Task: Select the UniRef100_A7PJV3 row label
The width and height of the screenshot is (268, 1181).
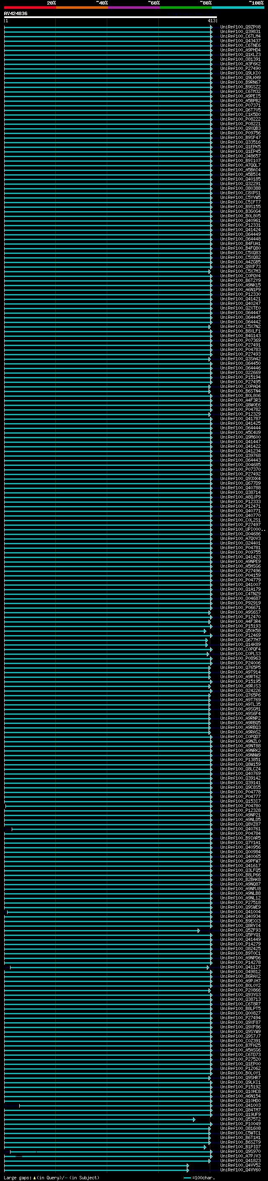Action: (x=240, y=1156)
